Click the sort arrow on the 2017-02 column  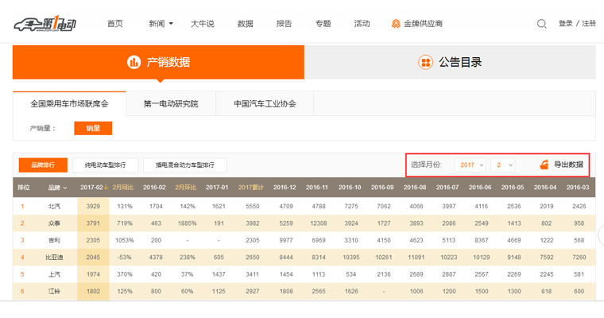[106, 188]
